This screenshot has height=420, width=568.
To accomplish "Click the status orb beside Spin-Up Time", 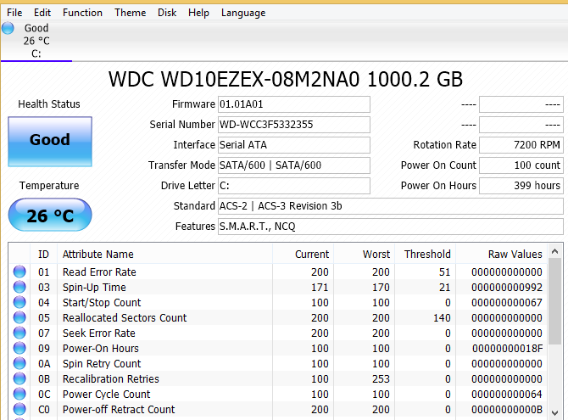I will tap(19, 288).
